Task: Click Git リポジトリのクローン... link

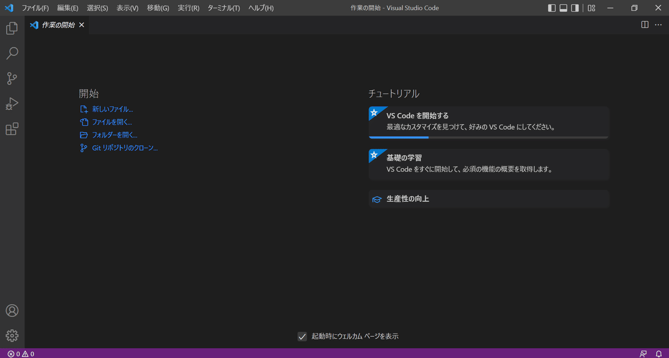Action: coord(125,148)
